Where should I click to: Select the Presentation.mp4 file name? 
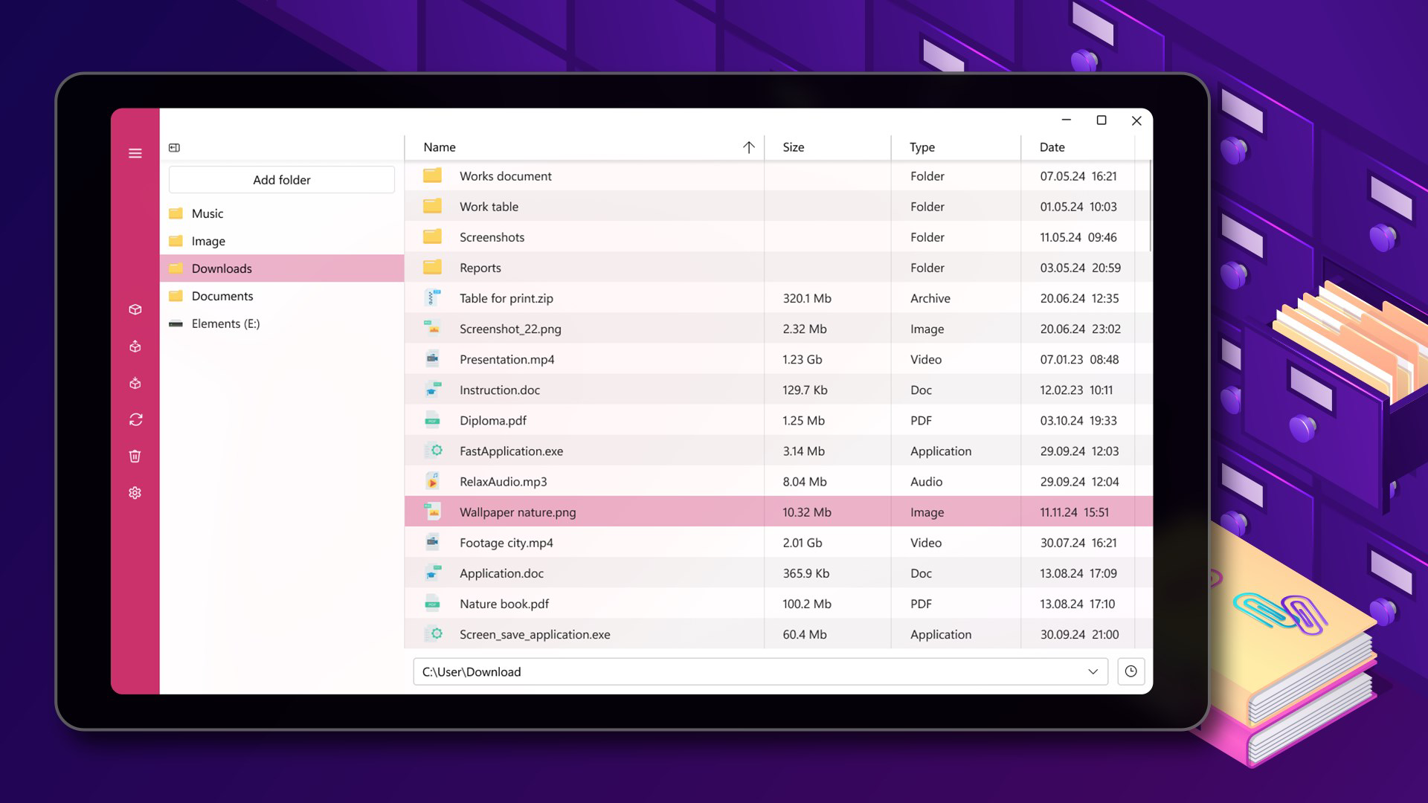click(x=506, y=359)
